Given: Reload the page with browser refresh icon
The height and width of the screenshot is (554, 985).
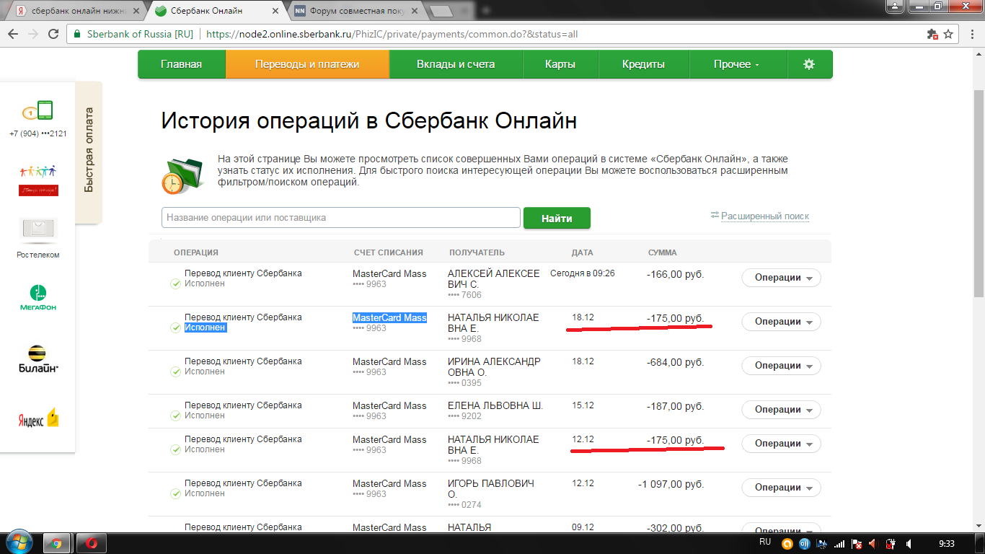Looking at the screenshot, I should pos(53,34).
